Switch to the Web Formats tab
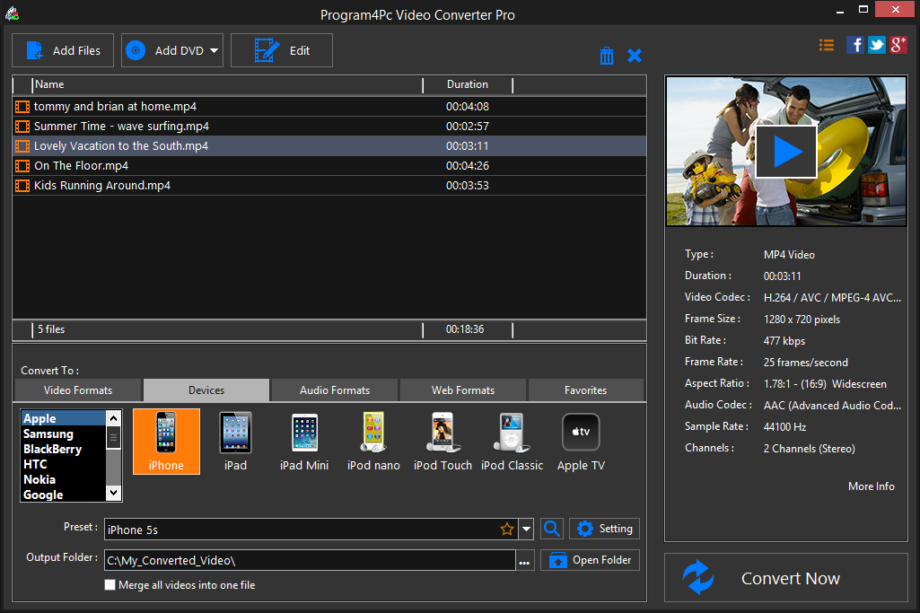920x613 pixels. pyautogui.click(x=463, y=390)
